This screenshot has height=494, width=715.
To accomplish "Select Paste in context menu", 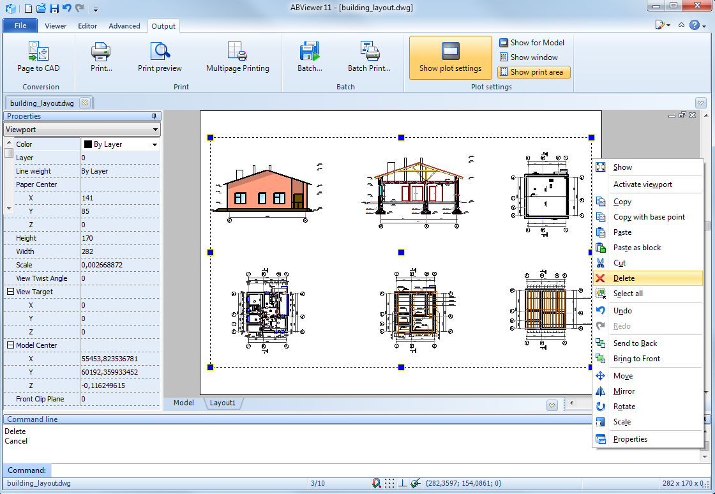I will pos(647,232).
